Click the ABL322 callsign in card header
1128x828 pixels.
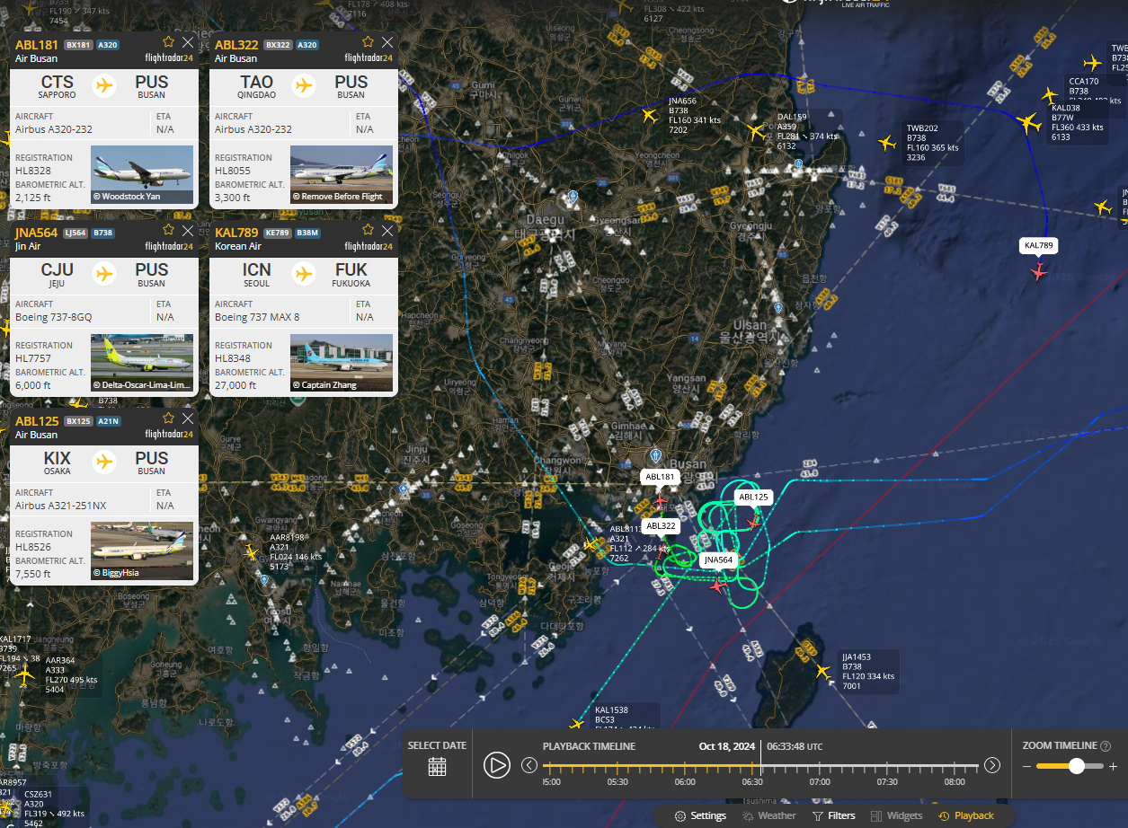[x=236, y=45]
